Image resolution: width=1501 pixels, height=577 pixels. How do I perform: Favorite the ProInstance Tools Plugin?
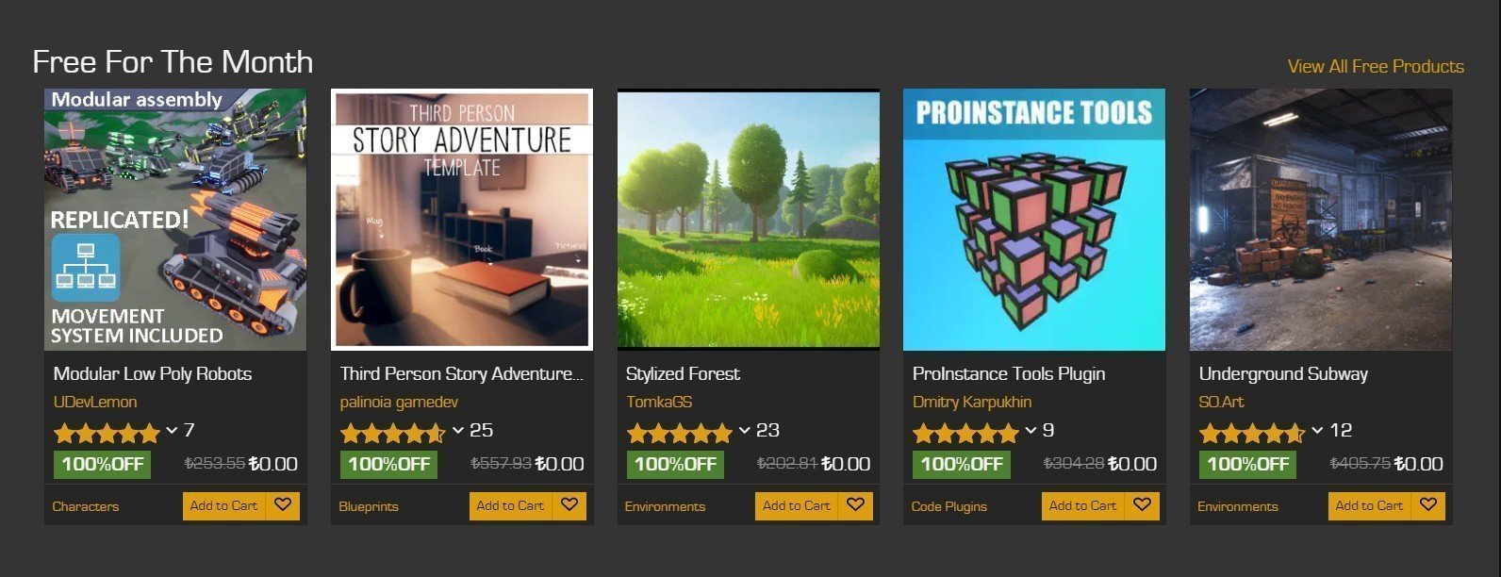click(x=1142, y=505)
